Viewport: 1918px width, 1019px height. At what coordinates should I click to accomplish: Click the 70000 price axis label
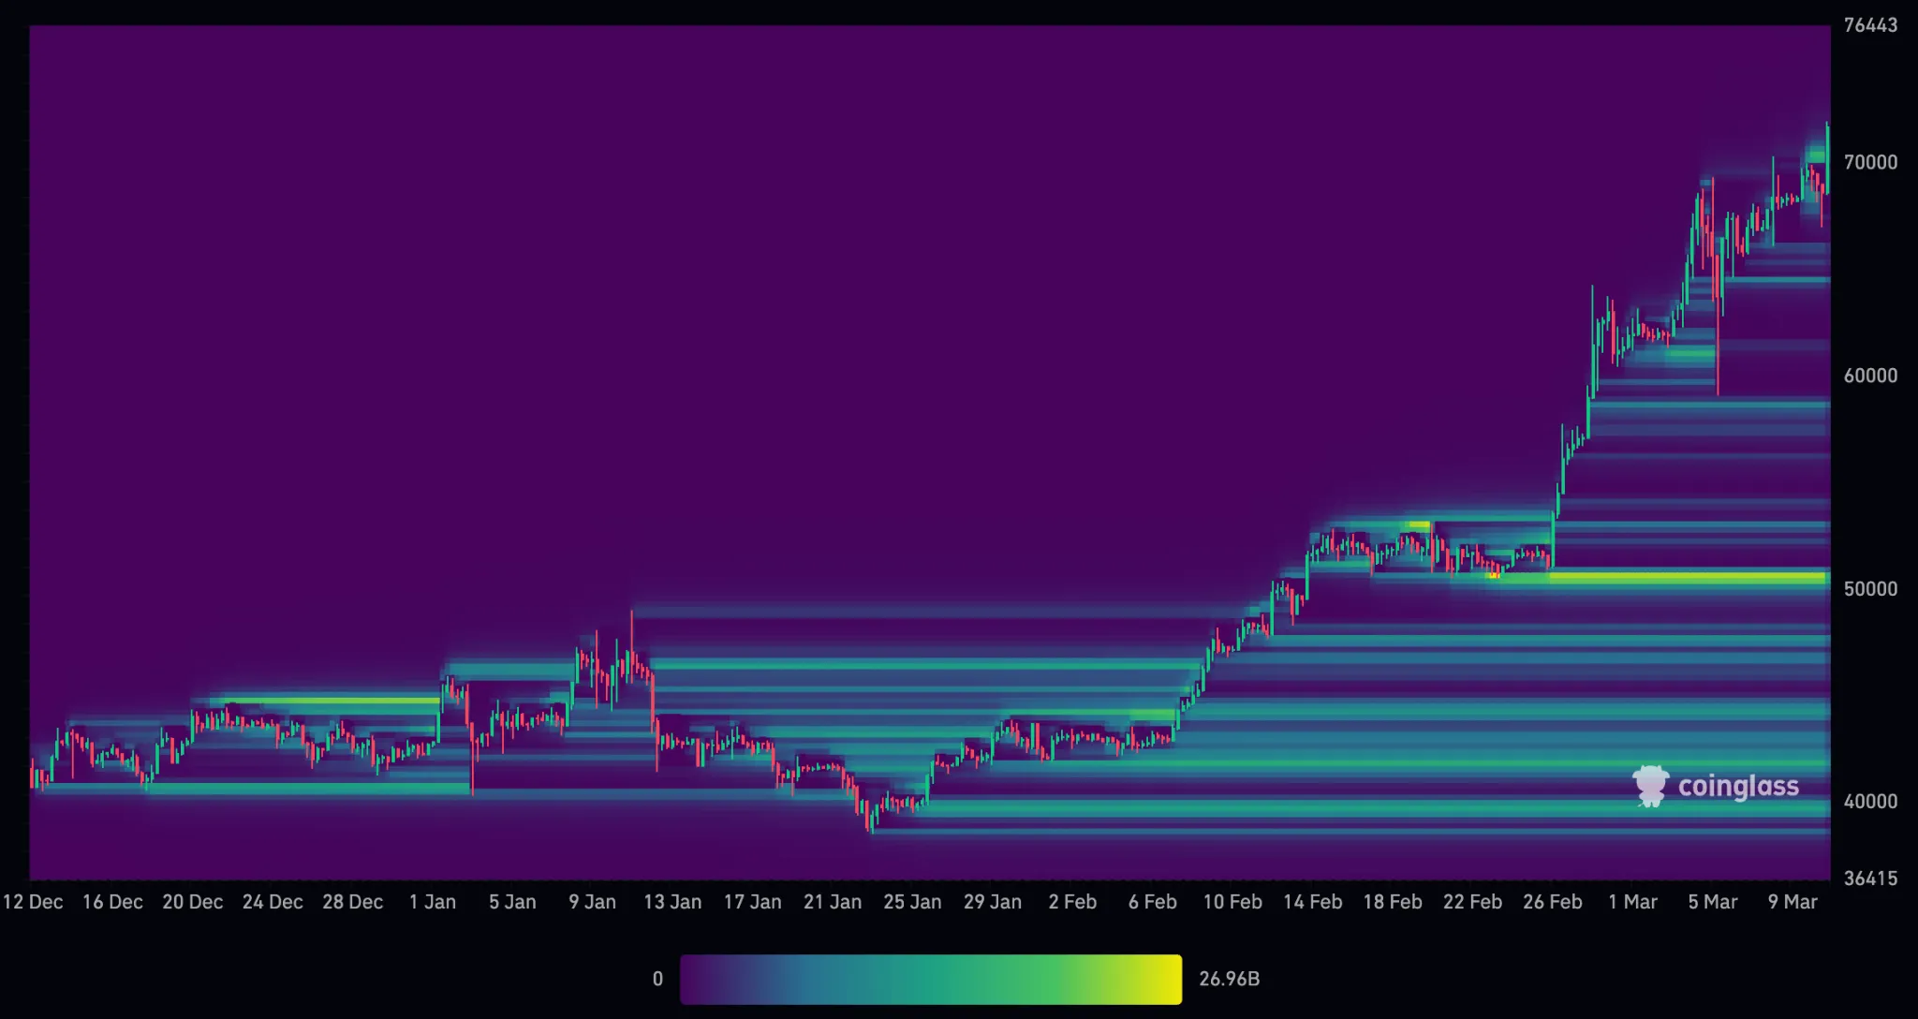[x=1870, y=162]
